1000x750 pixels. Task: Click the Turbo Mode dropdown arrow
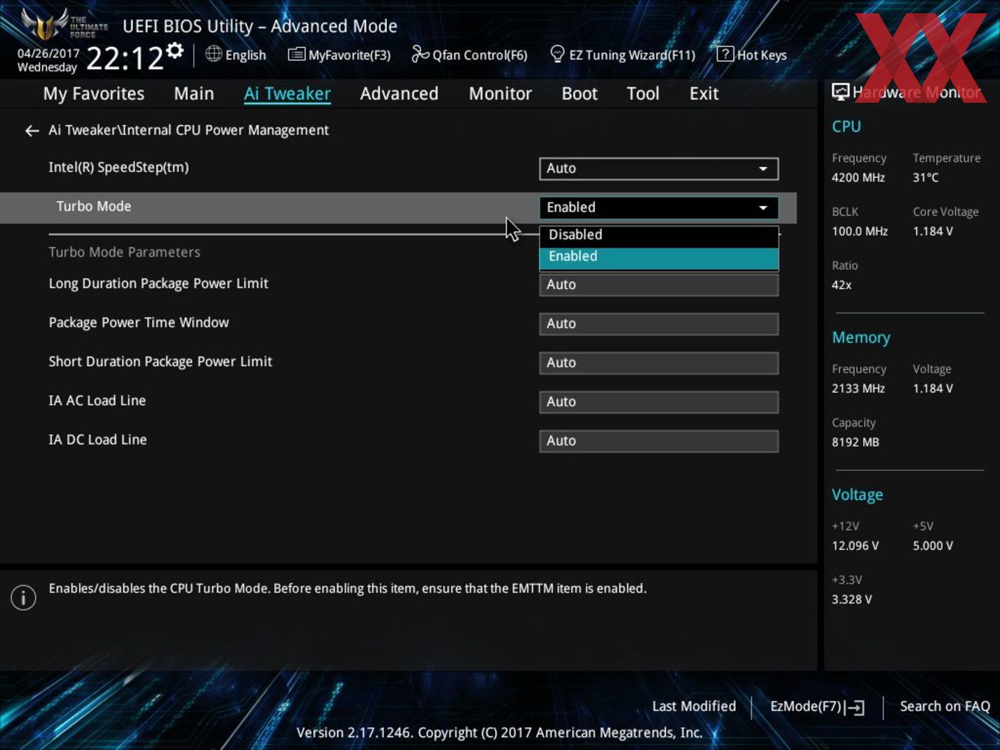[763, 208]
